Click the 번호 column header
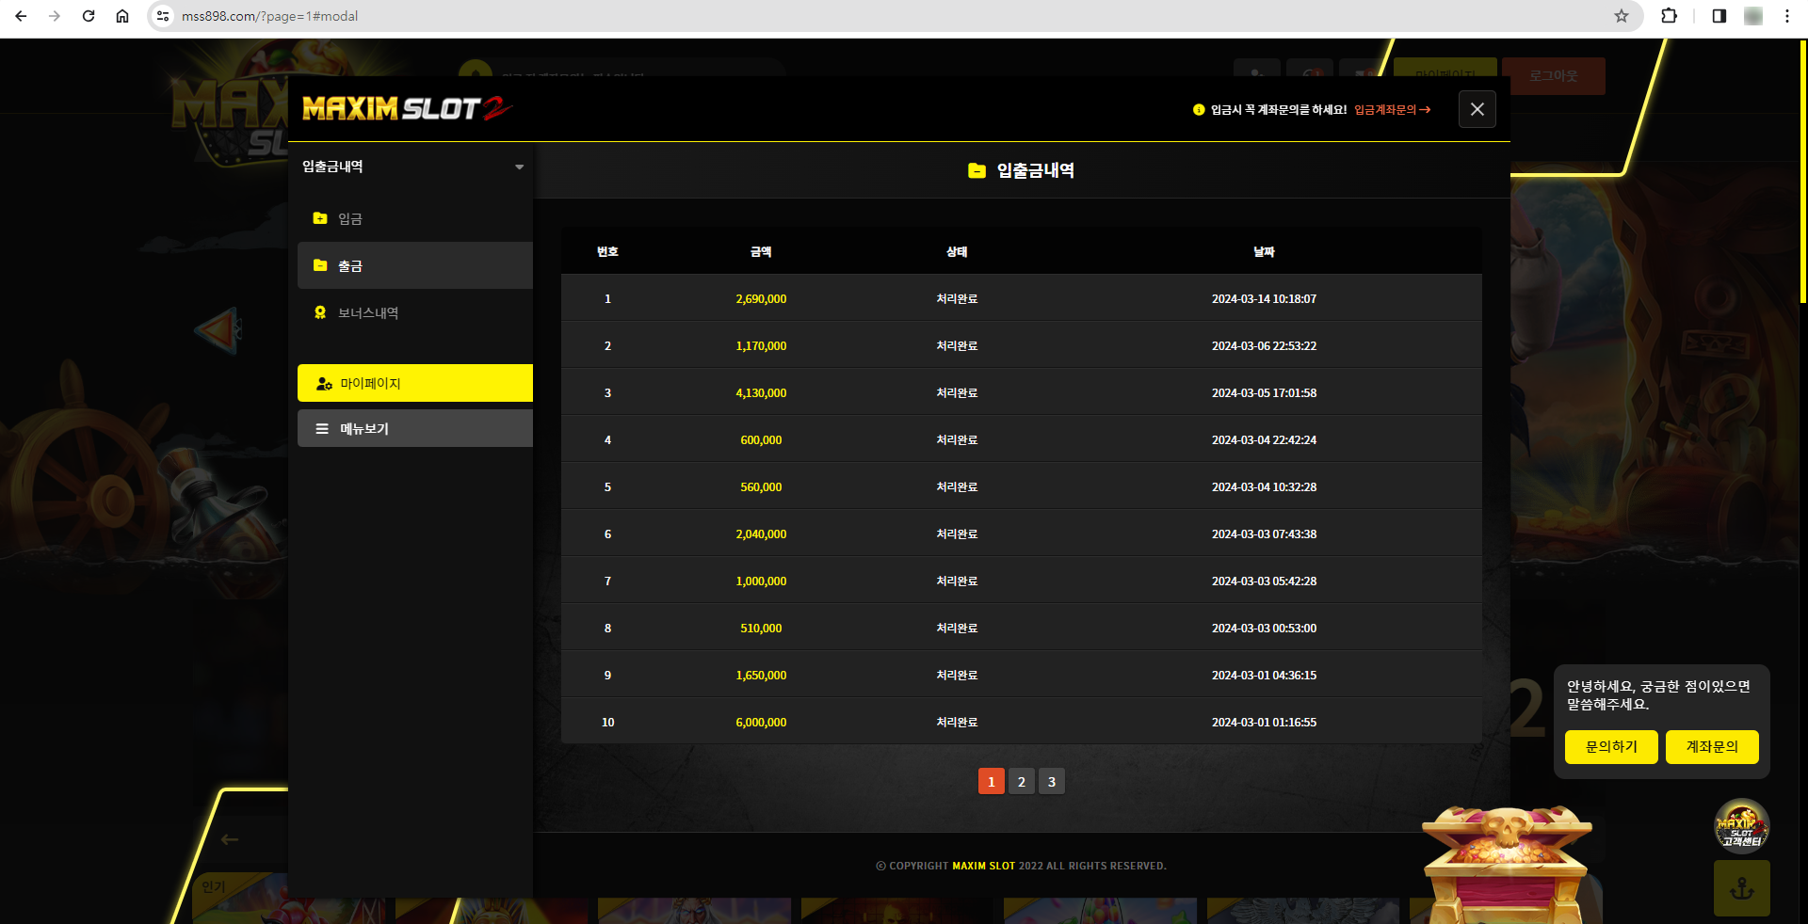Viewport: 1808px width, 924px height. (607, 252)
